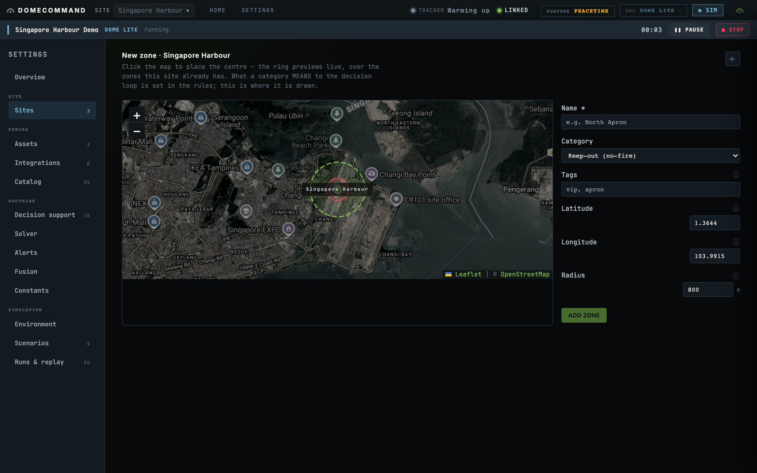Click the Changi Bay Point camera marker

(x=372, y=173)
